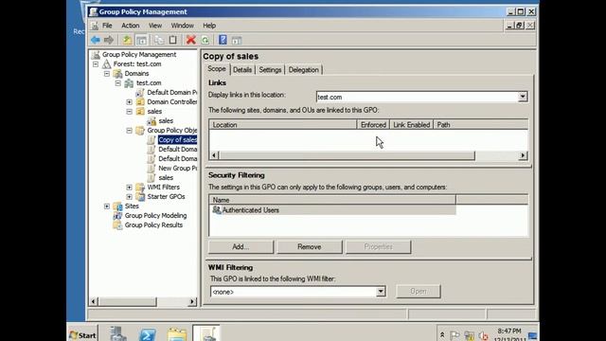Collapse the Group Policy Objects node
This screenshot has width=606, height=341.
[x=130, y=131]
